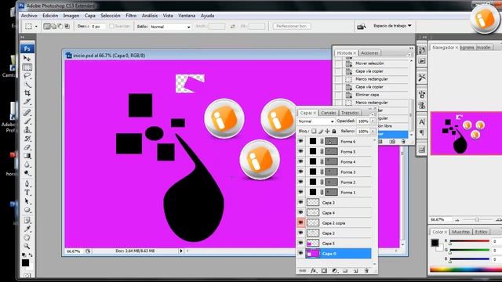Open the Capa menu
Screen dimensions: 502x282
pos(89,16)
